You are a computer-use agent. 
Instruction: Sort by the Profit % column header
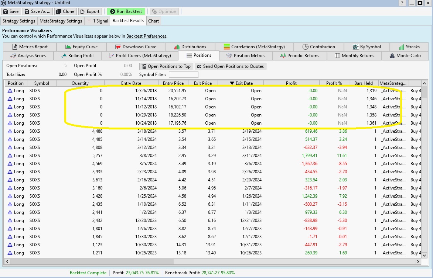coord(334,83)
